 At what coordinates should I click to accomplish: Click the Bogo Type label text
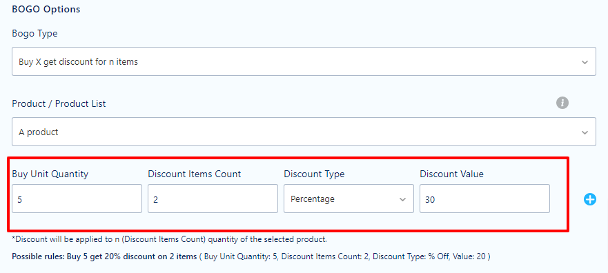point(35,34)
